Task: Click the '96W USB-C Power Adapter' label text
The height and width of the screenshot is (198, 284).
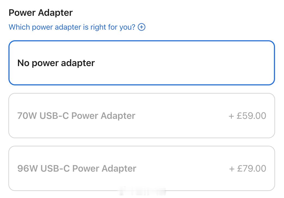Action: 77,169
